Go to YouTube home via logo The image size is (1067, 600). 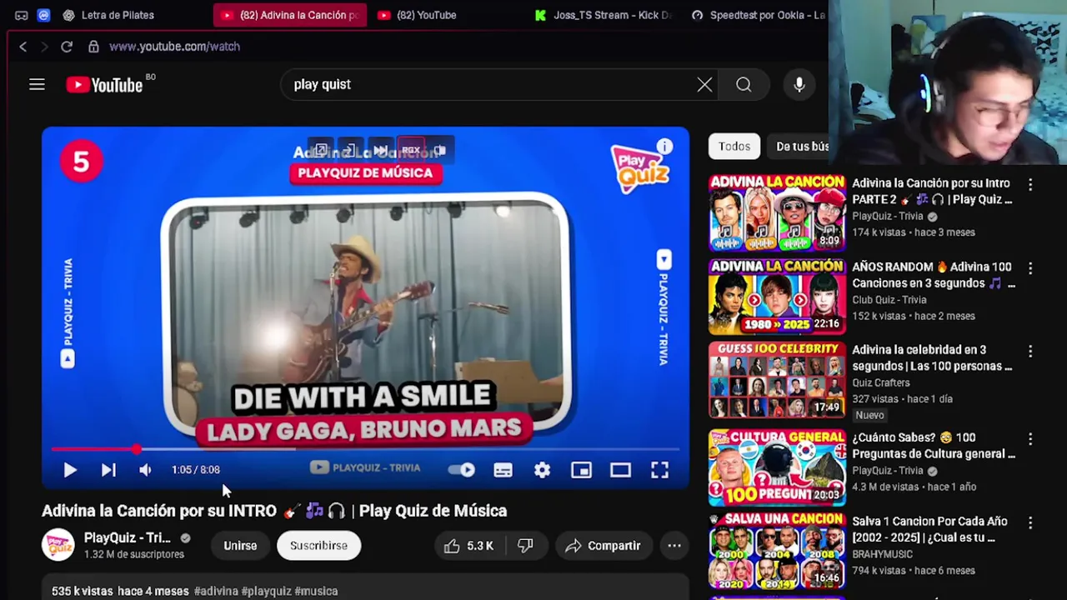click(104, 84)
